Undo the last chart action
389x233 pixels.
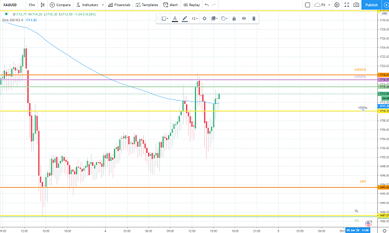[x=207, y=5]
